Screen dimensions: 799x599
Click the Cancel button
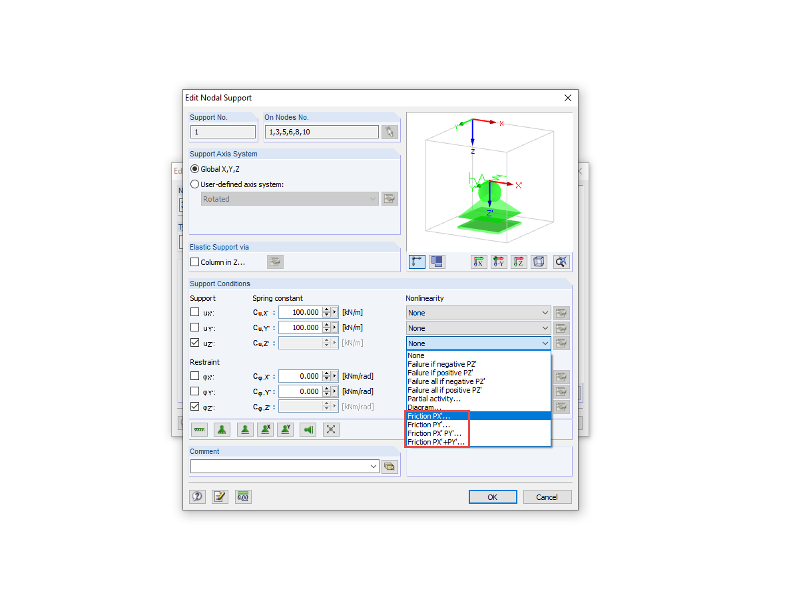point(547,497)
